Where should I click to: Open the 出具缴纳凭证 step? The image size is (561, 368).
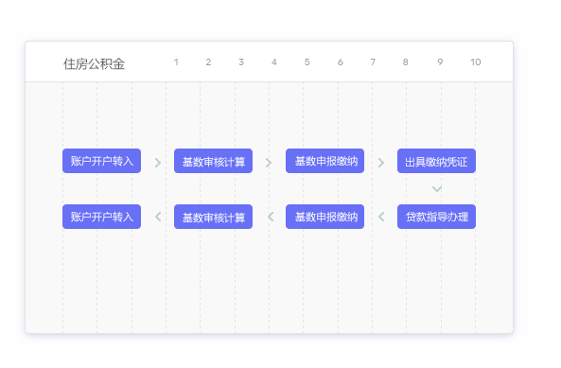click(436, 161)
